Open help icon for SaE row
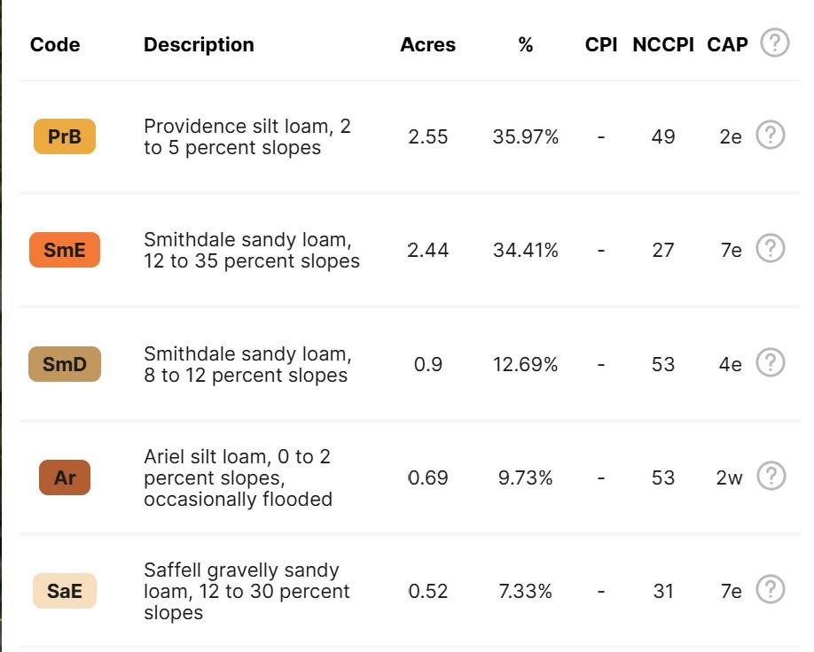 pos(770,589)
